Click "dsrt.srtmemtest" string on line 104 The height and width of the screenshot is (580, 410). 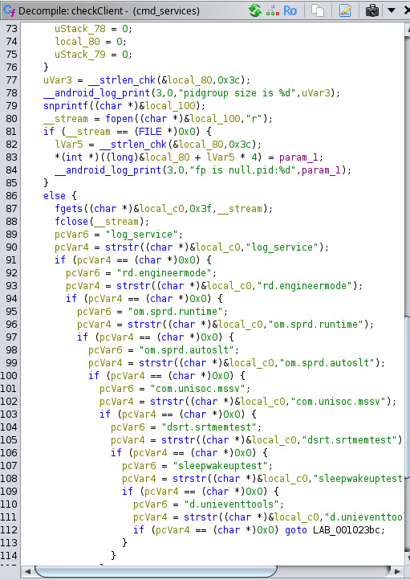click(209, 427)
